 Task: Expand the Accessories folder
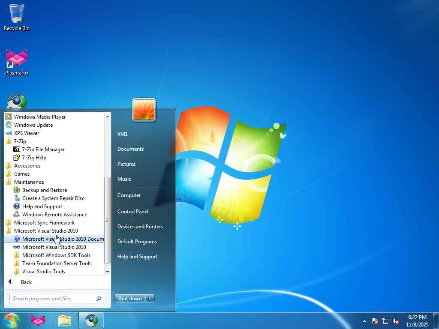[x=27, y=166]
